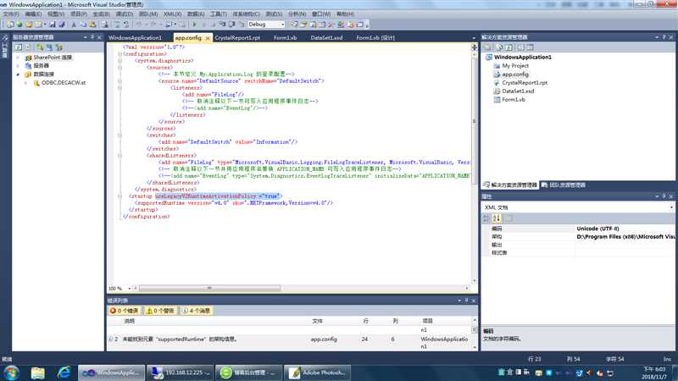Click the alphabetical sort icon in Properties panel
The height and width of the screenshot is (381, 678).
tap(497, 218)
